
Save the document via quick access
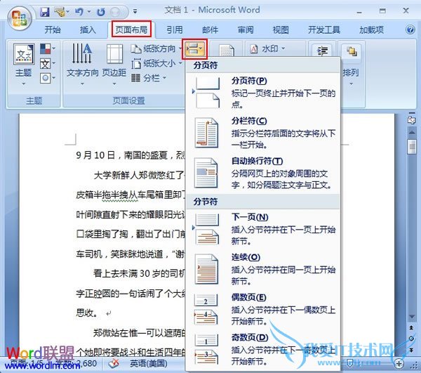pos(45,12)
